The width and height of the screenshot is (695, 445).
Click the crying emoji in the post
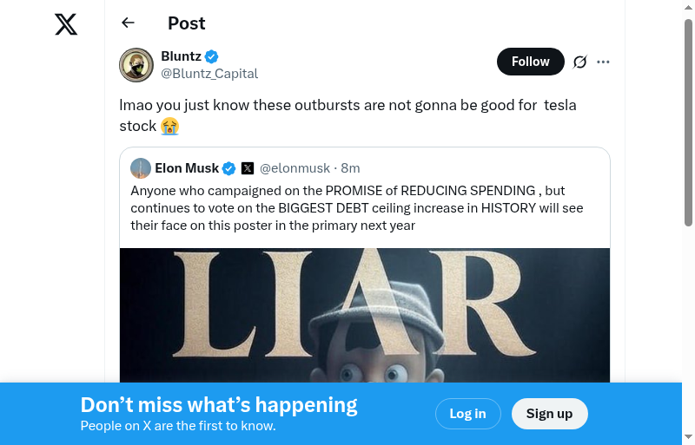[169, 127]
